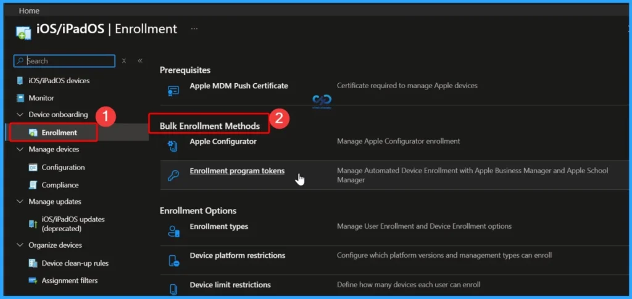Click the iOS/iPadOS updates icon
Image resolution: width=632 pixels, height=299 pixels.
pyautogui.click(x=33, y=224)
